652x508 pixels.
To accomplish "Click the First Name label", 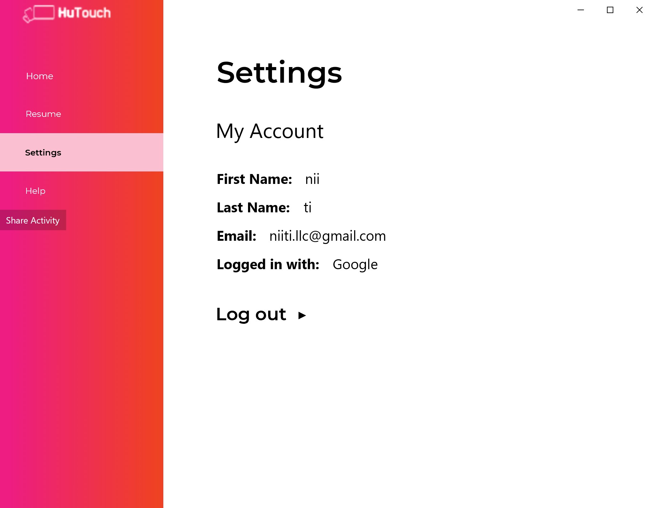I will [x=254, y=179].
